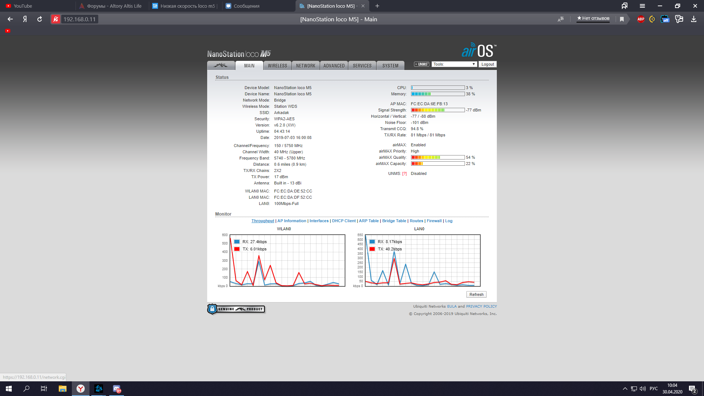Open the Windows Start menu

click(x=9, y=389)
